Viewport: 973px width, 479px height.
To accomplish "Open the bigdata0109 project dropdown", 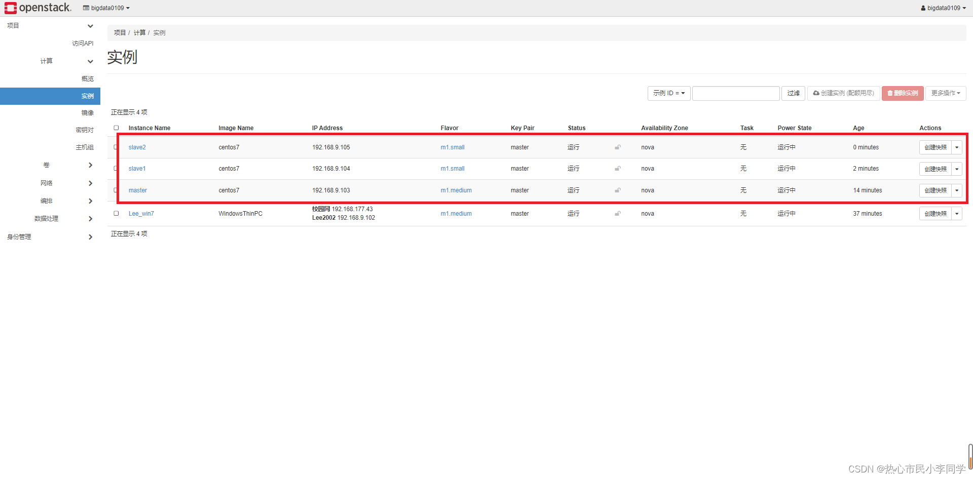I will pyautogui.click(x=106, y=8).
